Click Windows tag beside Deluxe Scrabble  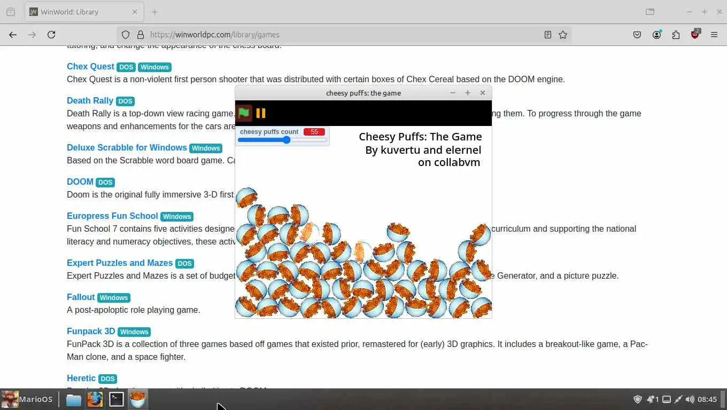(206, 148)
